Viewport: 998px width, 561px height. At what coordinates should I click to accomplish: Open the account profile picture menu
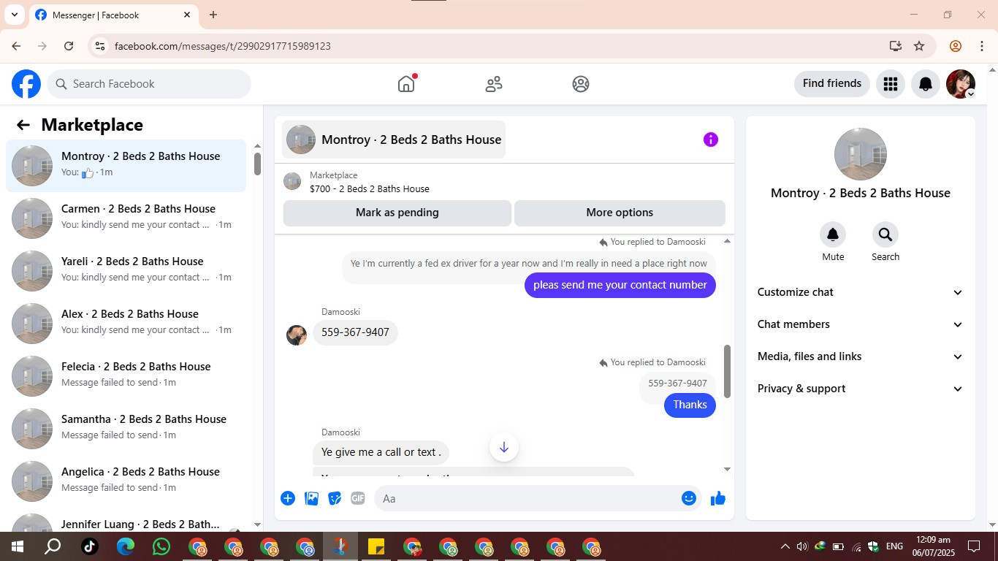(x=961, y=84)
